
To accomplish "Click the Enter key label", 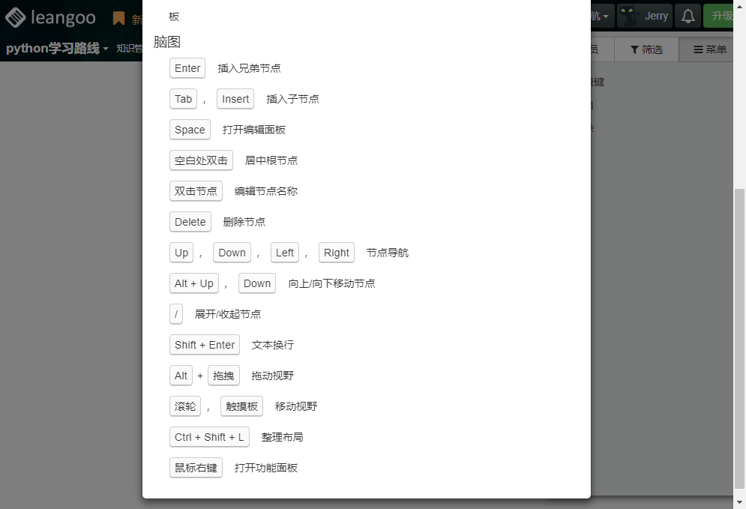I will (x=187, y=68).
